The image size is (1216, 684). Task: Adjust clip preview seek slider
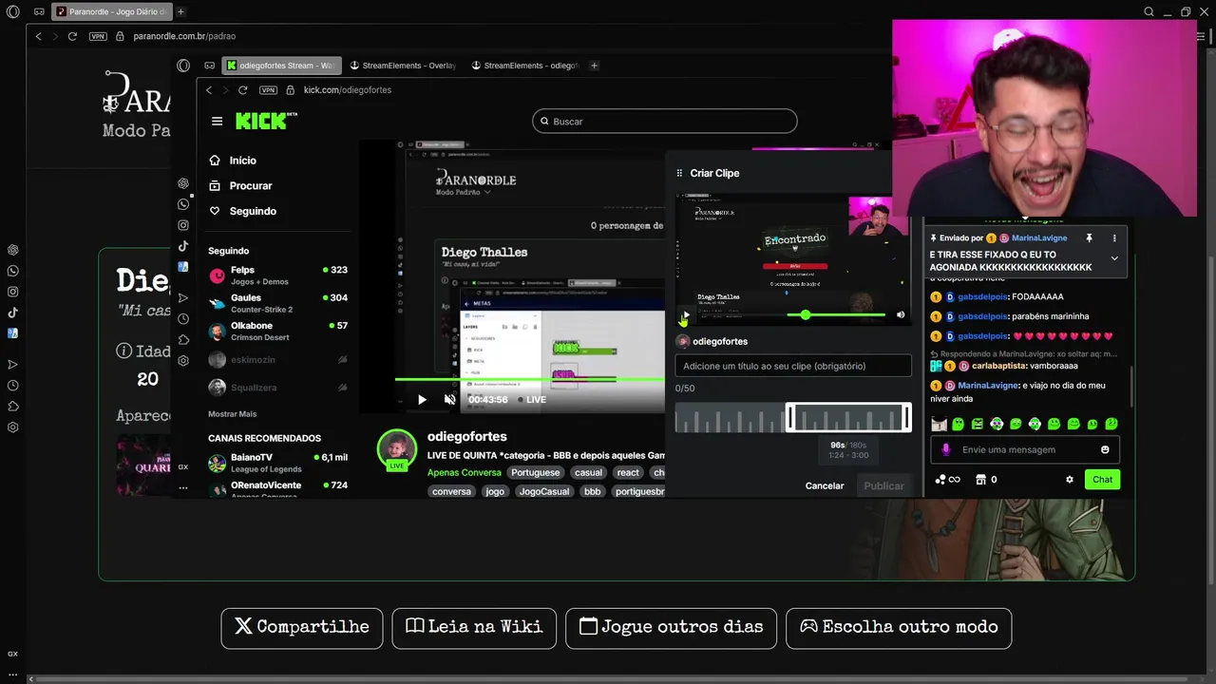click(806, 314)
